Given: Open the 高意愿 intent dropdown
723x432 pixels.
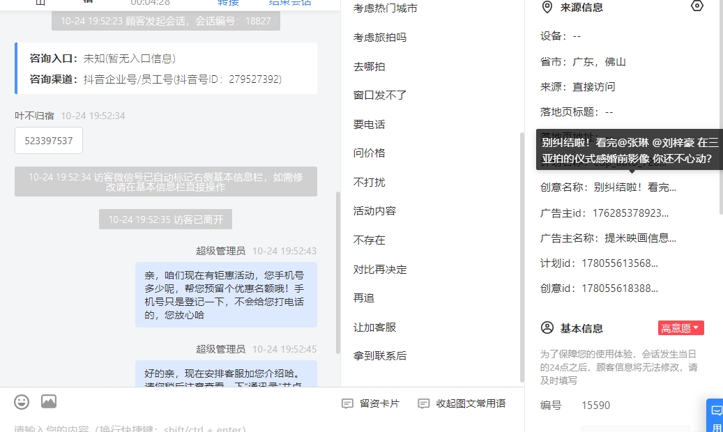Looking at the screenshot, I should tap(680, 327).
